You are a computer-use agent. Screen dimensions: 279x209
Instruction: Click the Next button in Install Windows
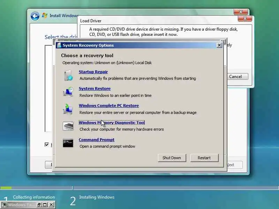click(234, 165)
